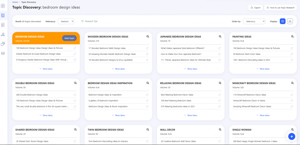Open the highlighted topic research sidebar icon
300x145 pixels.
click(x=3, y=15)
